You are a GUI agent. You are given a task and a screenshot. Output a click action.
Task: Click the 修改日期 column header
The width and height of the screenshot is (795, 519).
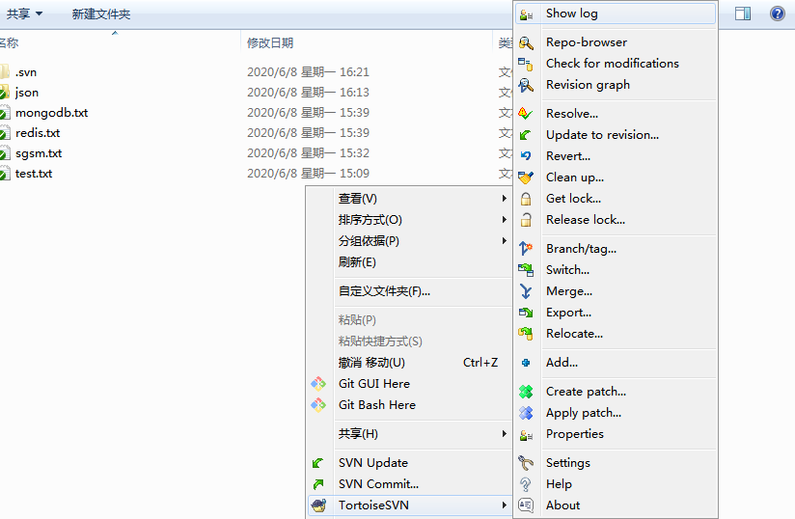[x=270, y=43]
